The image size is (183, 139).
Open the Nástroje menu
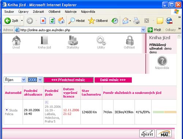(x=71, y=12)
